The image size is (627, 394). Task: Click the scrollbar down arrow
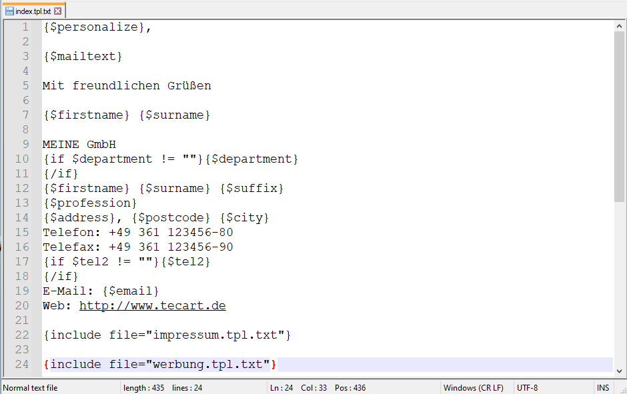619,371
